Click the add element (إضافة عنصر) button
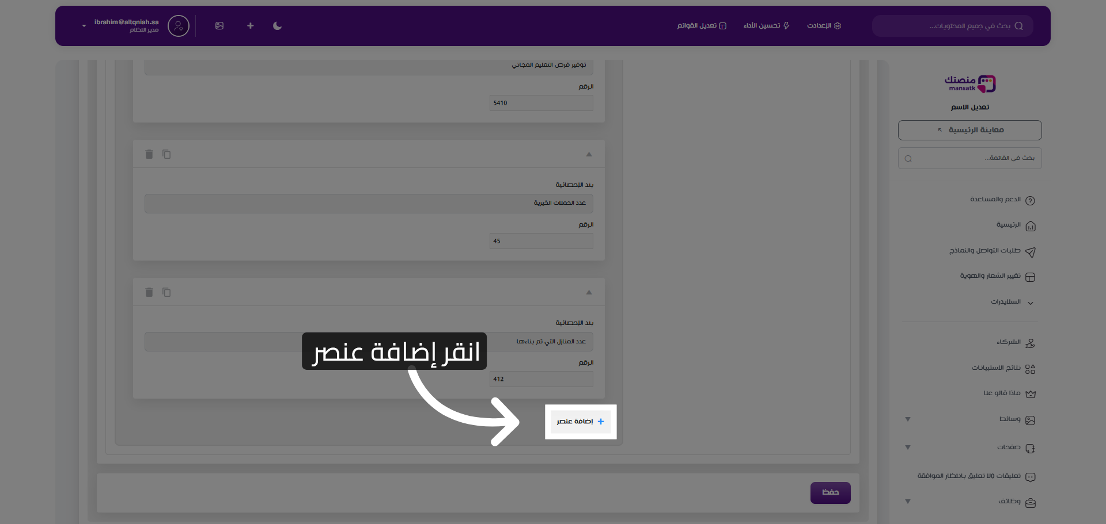This screenshot has width=1106, height=524. coord(580,422)
